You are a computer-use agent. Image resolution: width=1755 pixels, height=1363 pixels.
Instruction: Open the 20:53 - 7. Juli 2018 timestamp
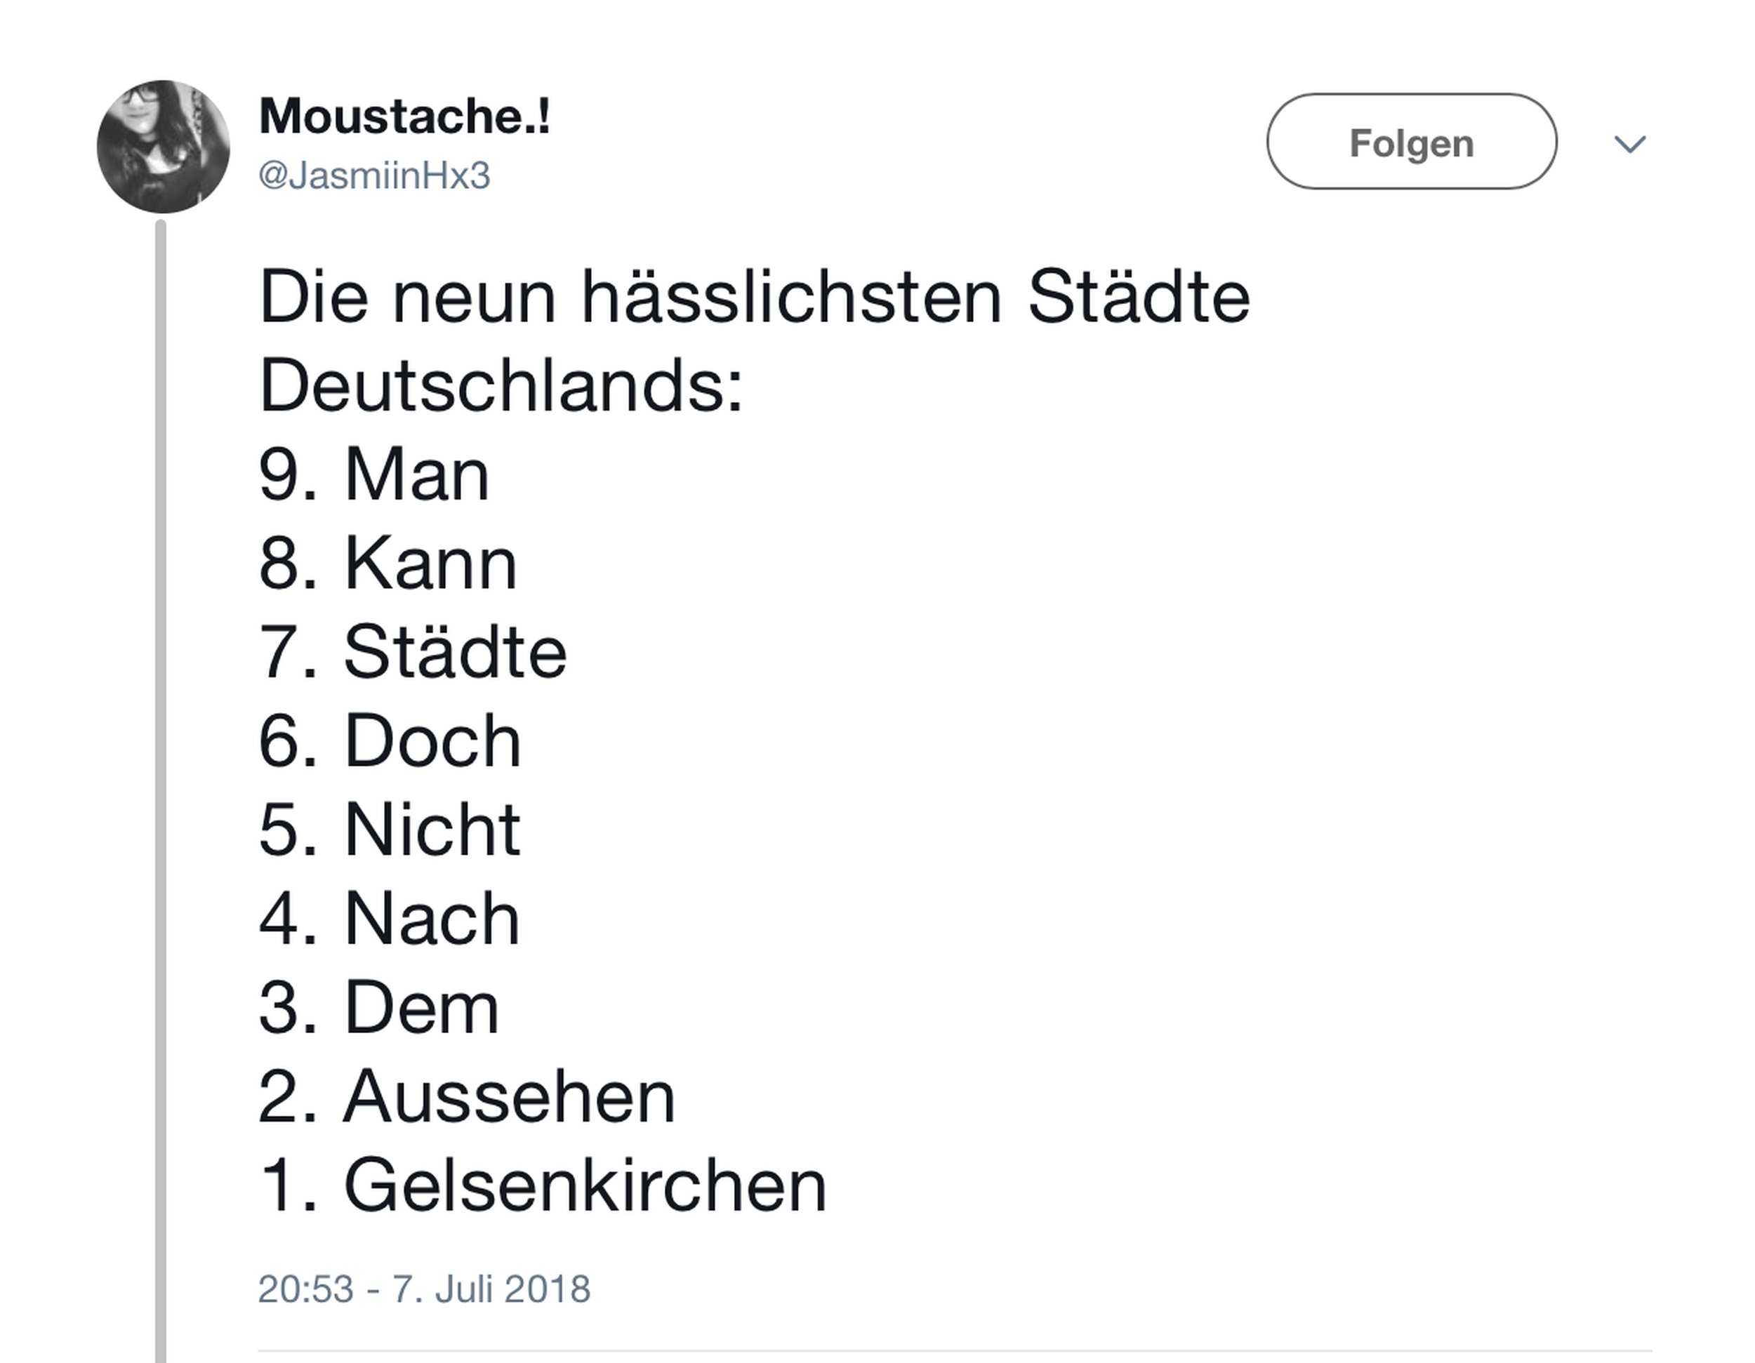click(423, 1289)
